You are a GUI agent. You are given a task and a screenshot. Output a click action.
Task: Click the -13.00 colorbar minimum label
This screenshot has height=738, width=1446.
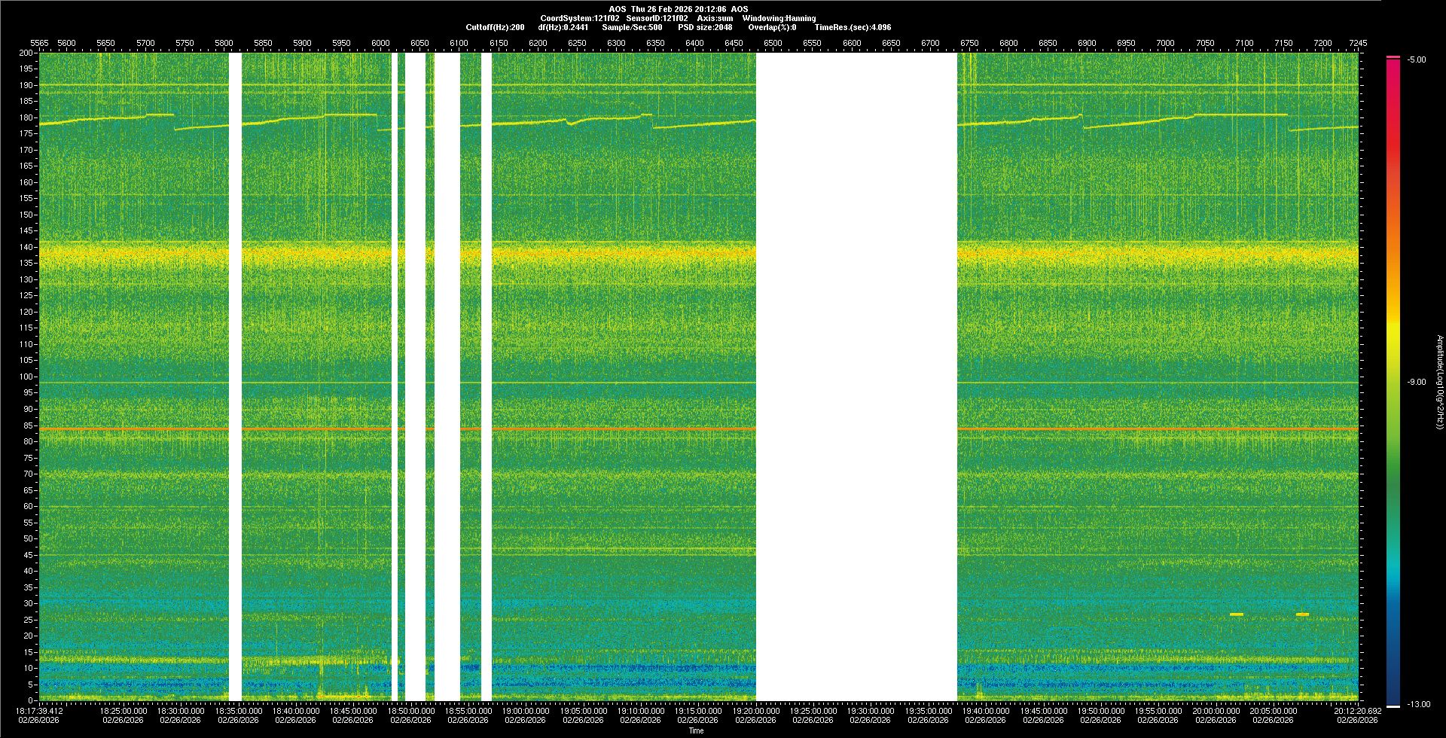click(x=1418, y=705)
